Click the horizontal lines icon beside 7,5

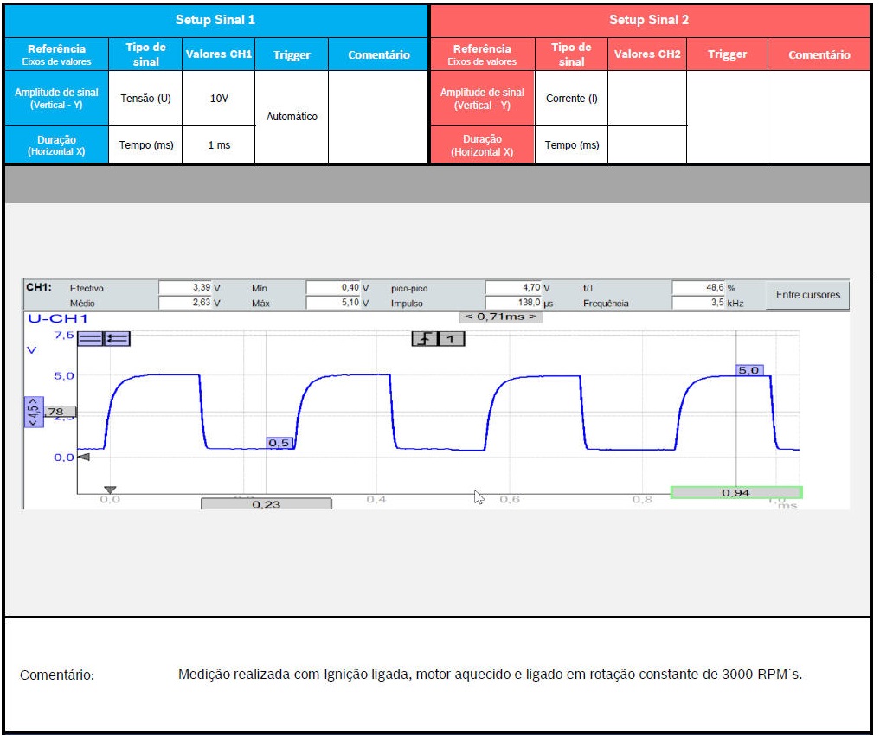tap(90, 339)
